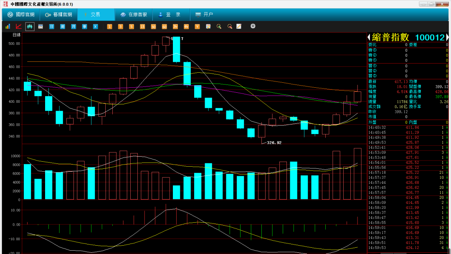This screenshot has width=451, height=254.
Task: Open the 登录 tab
Action: coord(171,14)
